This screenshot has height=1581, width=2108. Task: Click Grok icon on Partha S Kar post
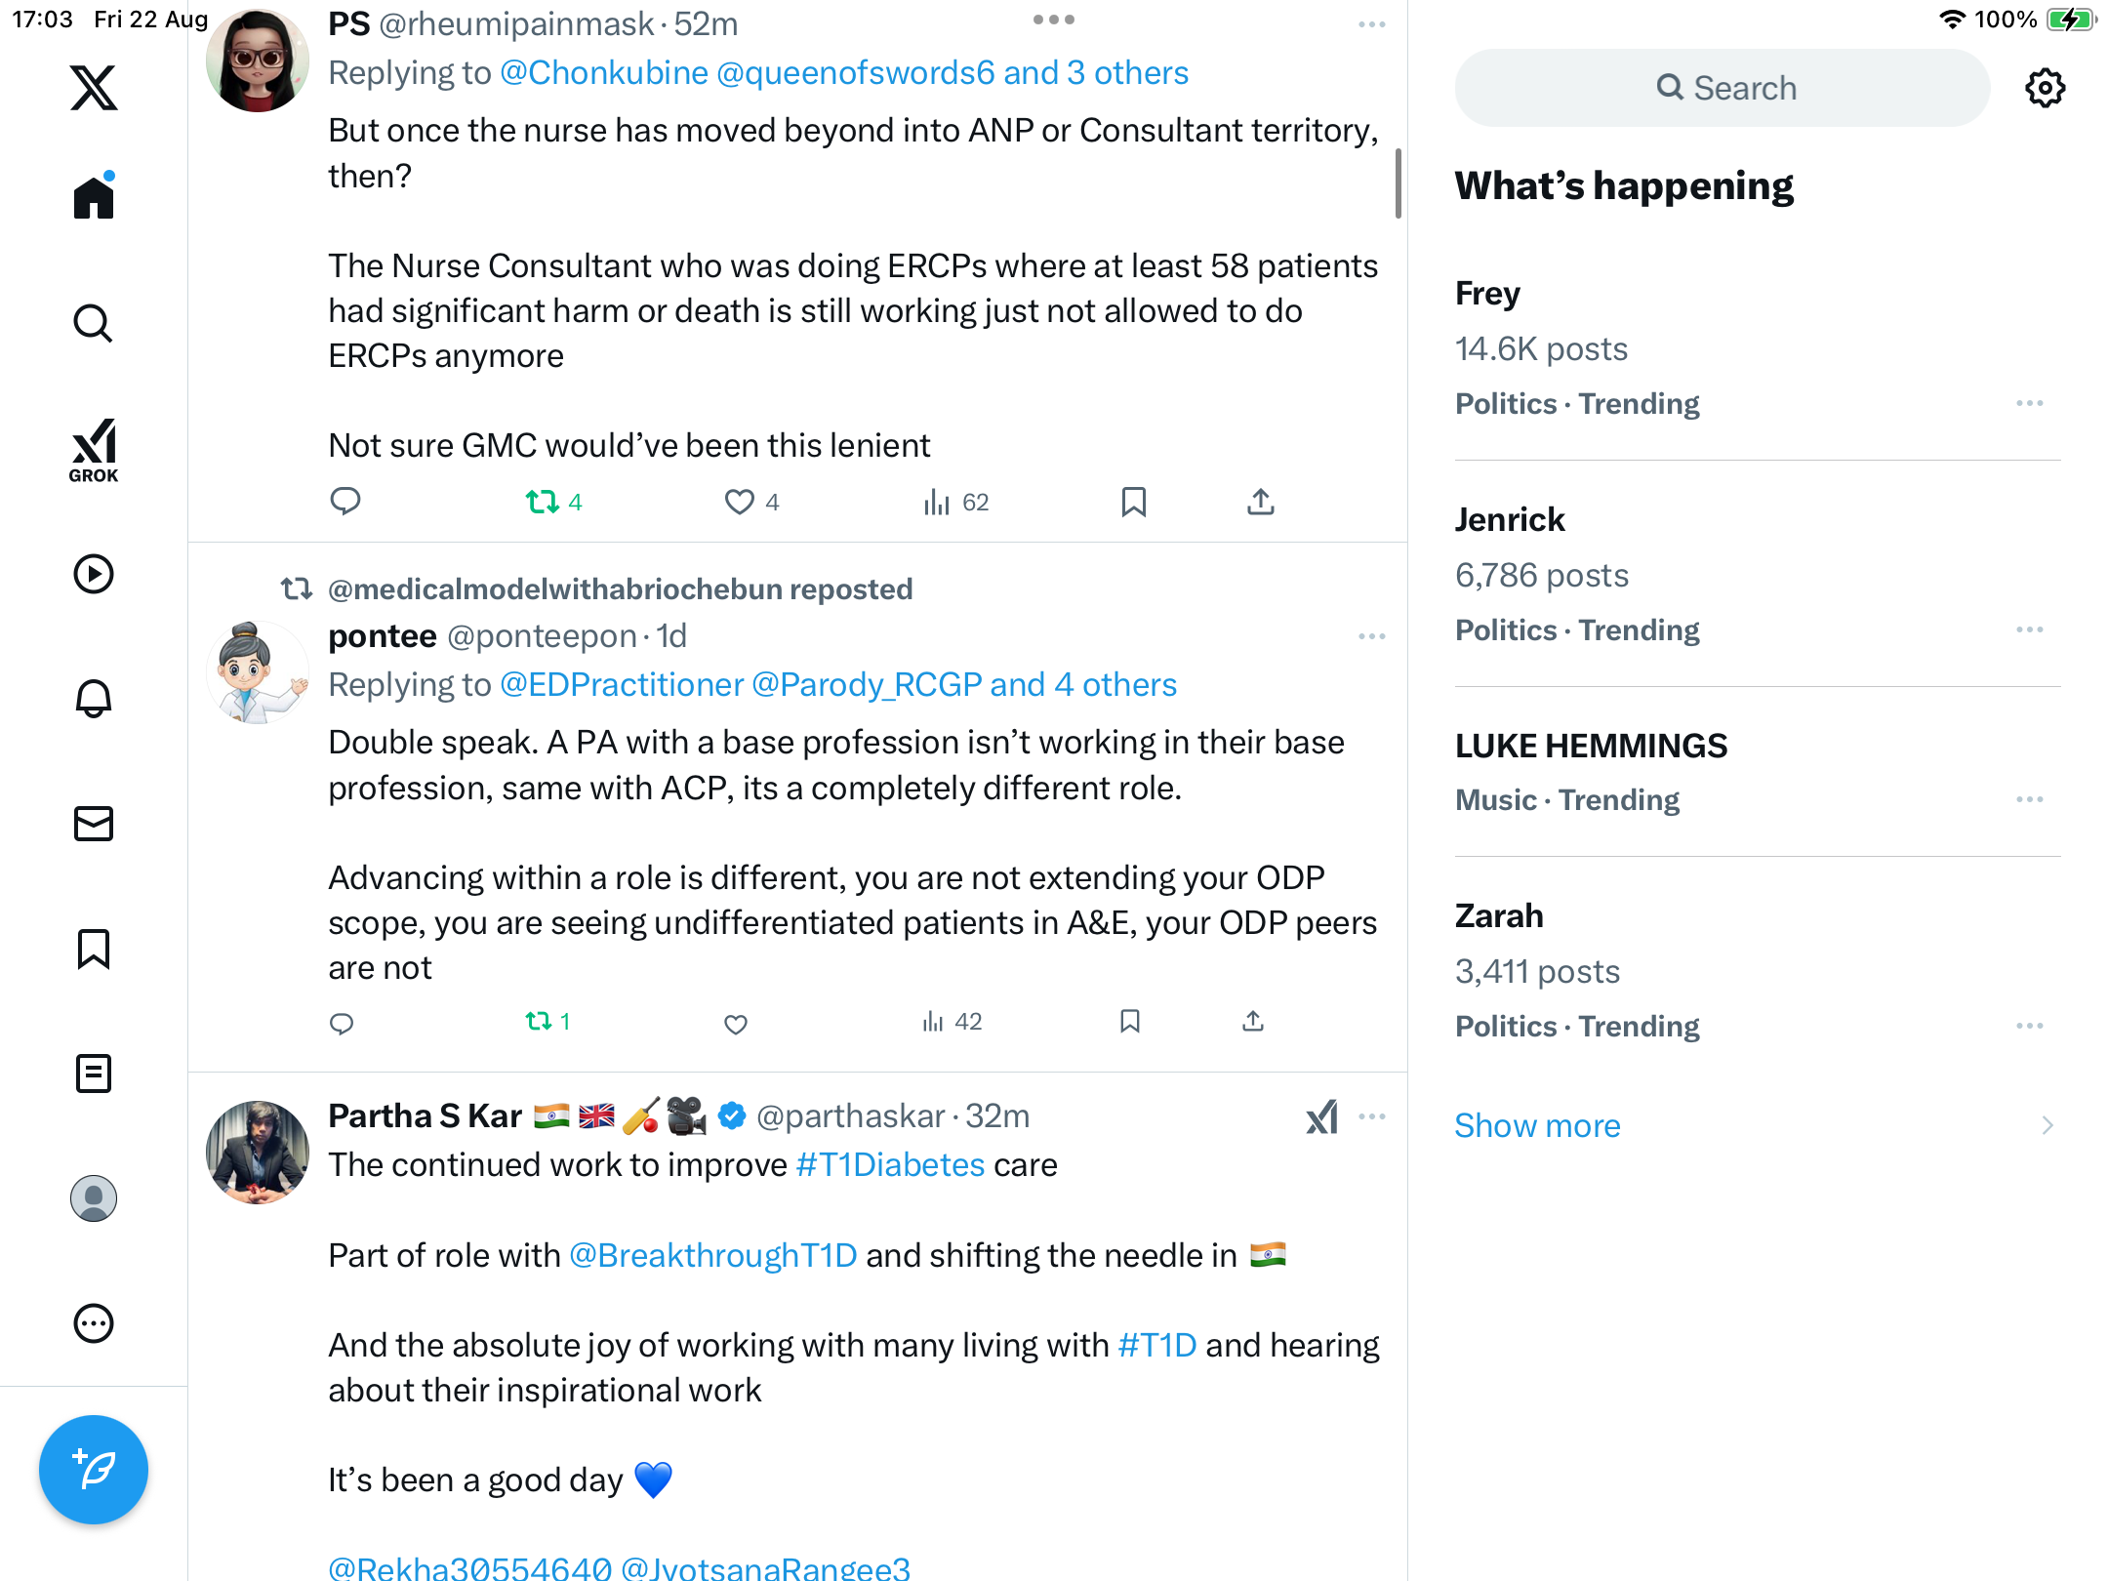tap(1321, 1116)
